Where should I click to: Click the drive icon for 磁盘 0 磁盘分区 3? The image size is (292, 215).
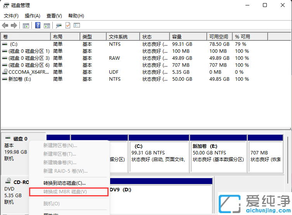5,58
